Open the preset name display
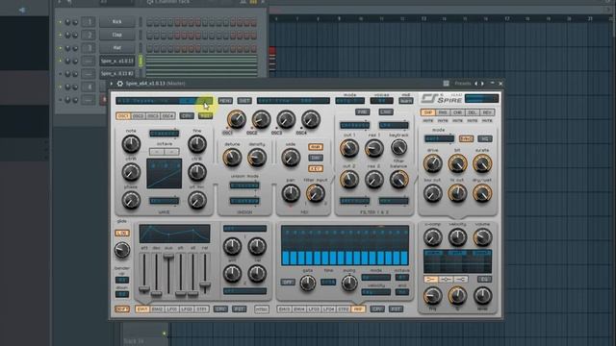This screenshot has height=346, width=616. pos(165,101)
